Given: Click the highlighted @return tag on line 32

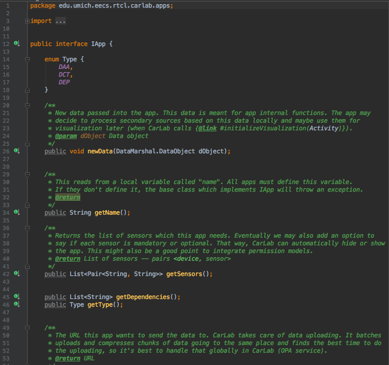Looking at the screenshot, I should click(68, 197).
